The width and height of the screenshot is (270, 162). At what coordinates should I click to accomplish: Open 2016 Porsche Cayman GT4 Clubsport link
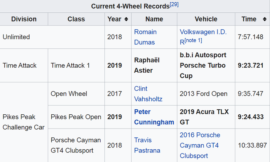coord(200,145)
